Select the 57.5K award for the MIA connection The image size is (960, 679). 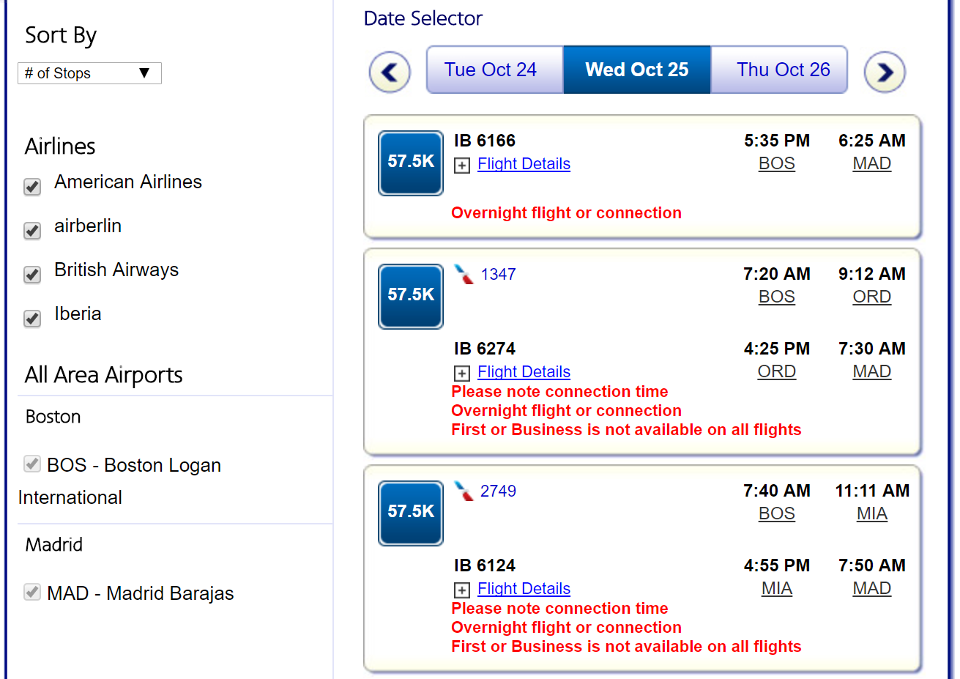pos(411,513)
